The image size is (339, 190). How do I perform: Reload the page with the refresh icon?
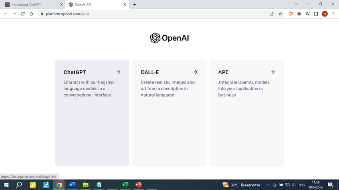click(x=23, y=14)
